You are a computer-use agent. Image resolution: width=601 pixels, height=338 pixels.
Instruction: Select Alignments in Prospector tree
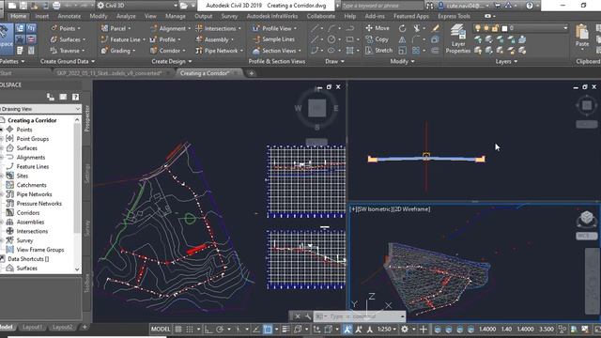click(31, 157)
